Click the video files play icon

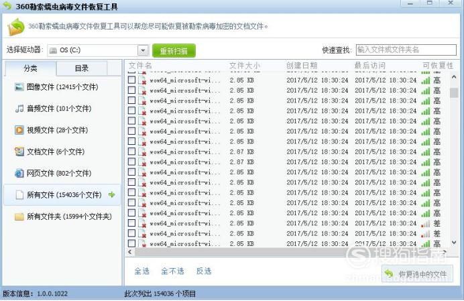coord(19,130)
